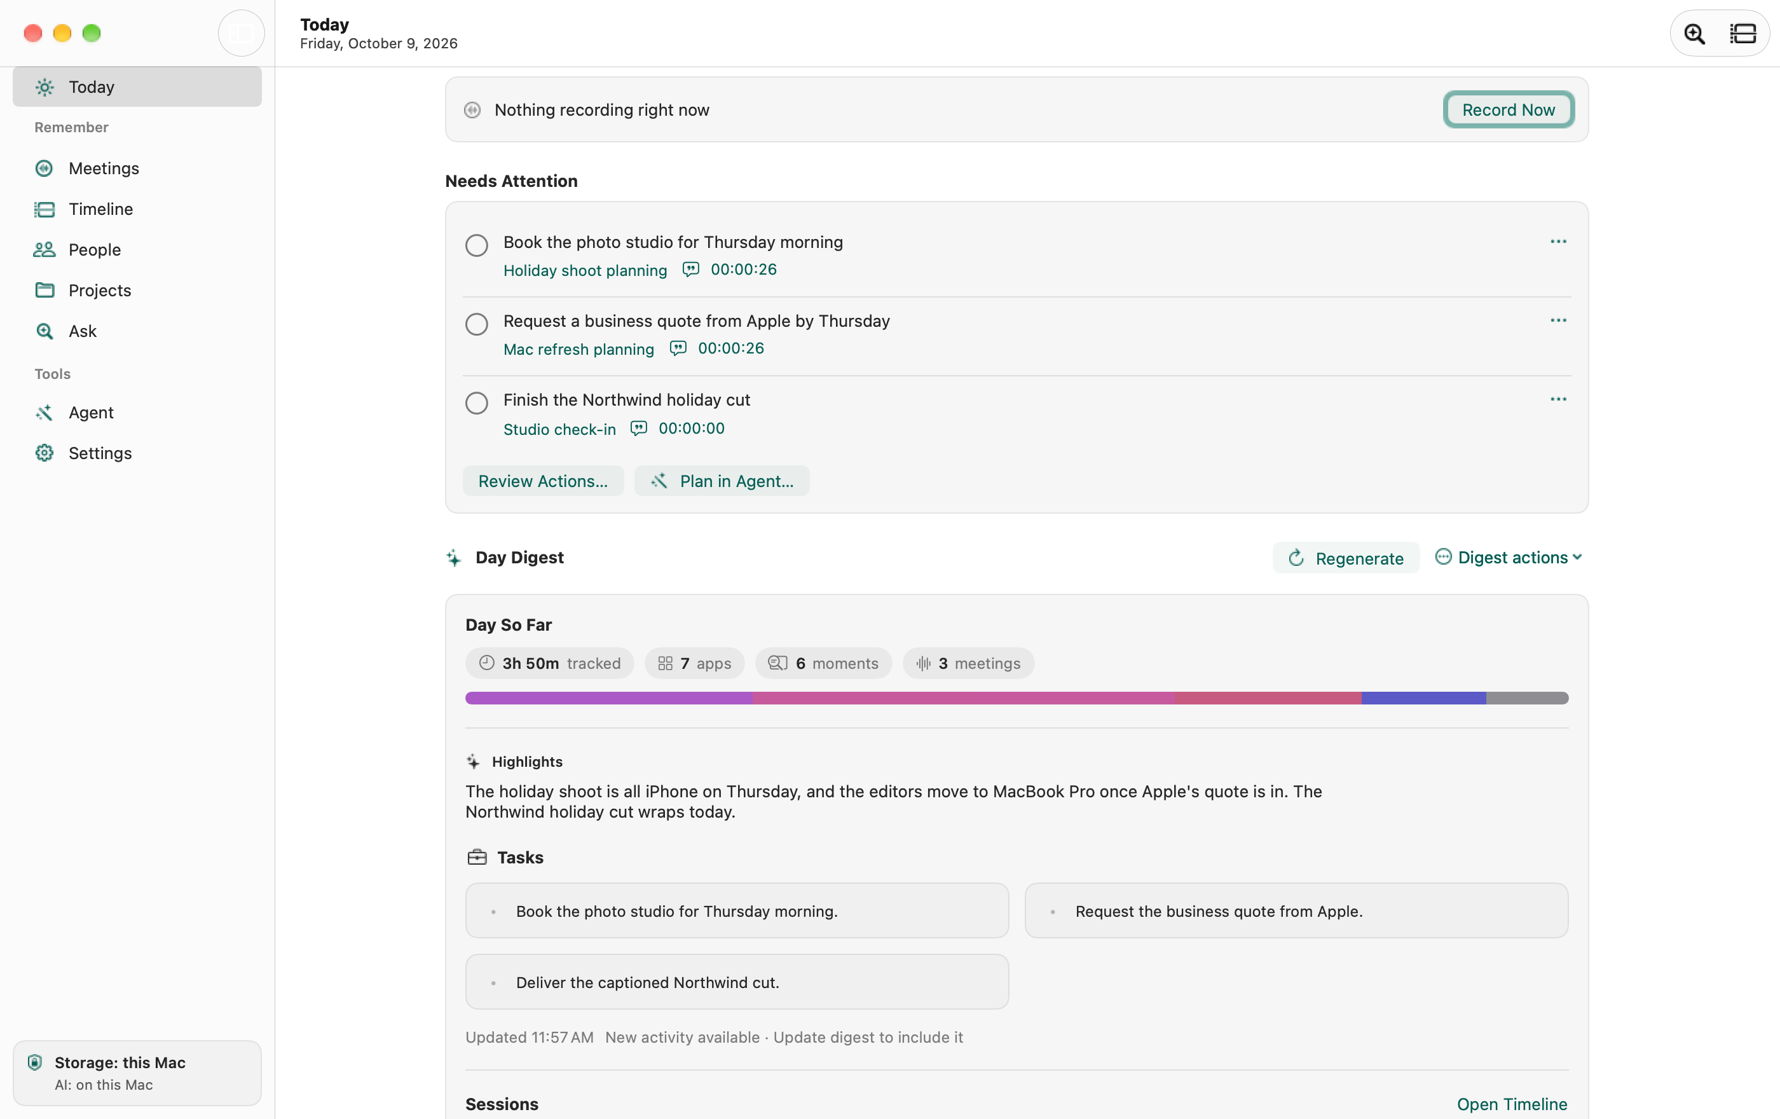The image size is (1780, 1119).
Task: Open the magnifier search icon at top right
Action: (1694, 33)
